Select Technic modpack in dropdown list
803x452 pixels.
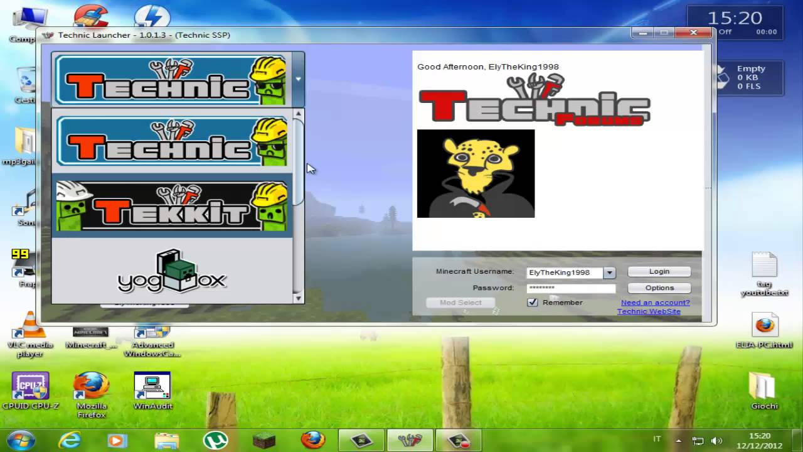point(171,141)
